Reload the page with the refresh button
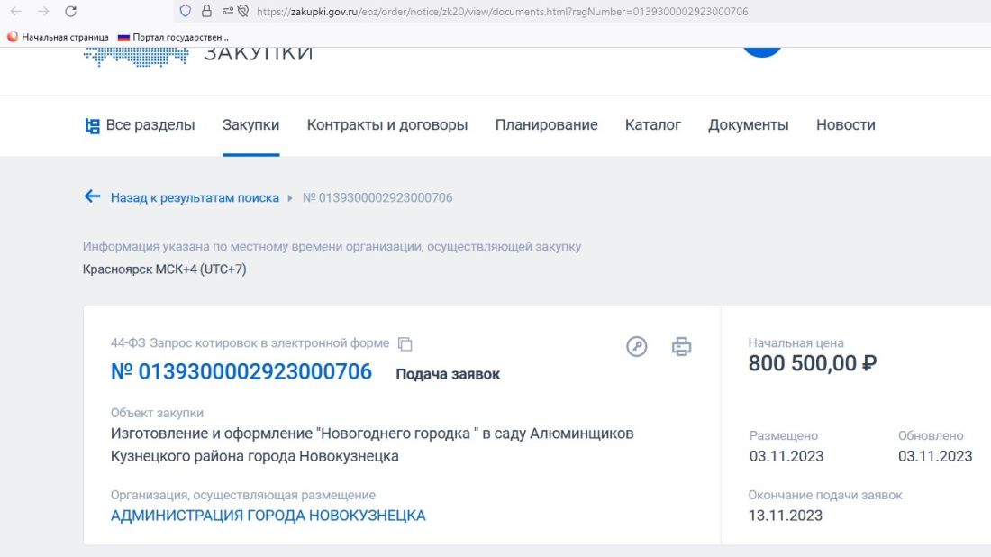Image resolution: width=991 pixels, height=557 pixels. [x=70, y=12]
